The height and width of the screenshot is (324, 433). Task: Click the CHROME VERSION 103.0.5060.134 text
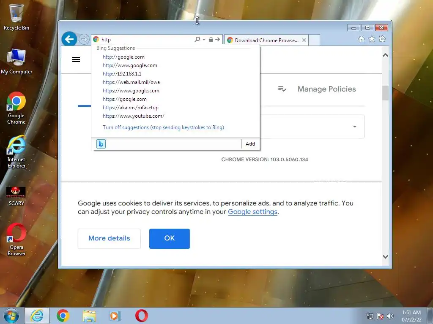coord(265,159)
